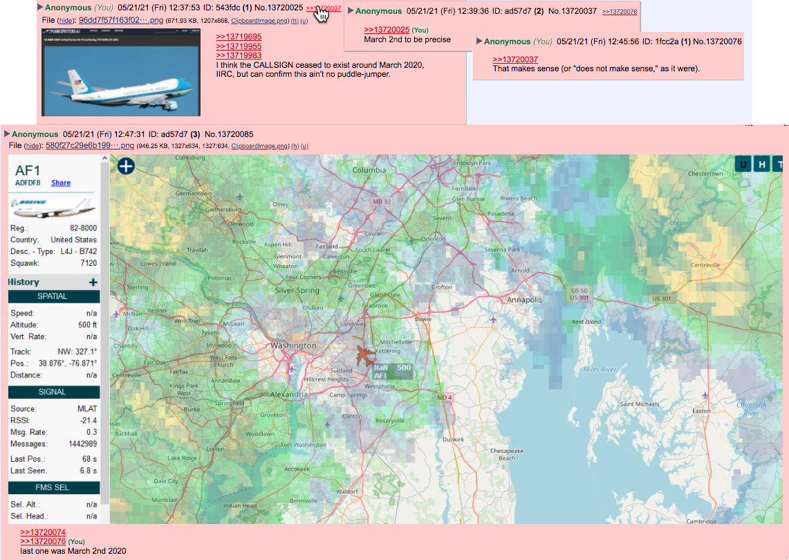Click the Reg. value 82-8000

[x=84, y=228]
